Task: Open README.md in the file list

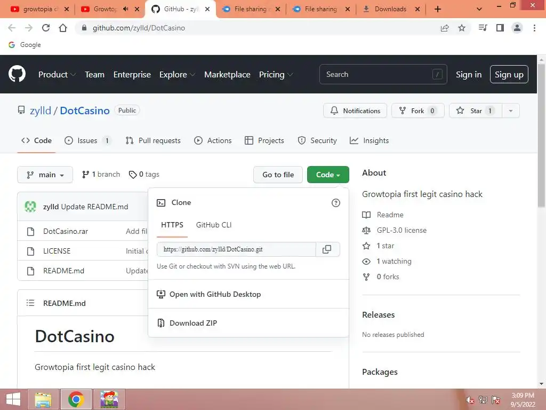Action: click(x=64, y=271)
